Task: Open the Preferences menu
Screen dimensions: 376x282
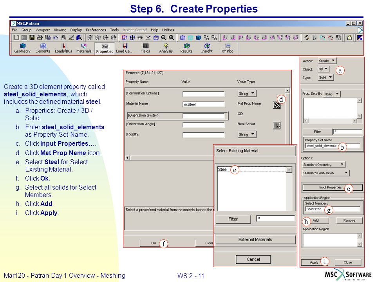Action: pos(96,30)
